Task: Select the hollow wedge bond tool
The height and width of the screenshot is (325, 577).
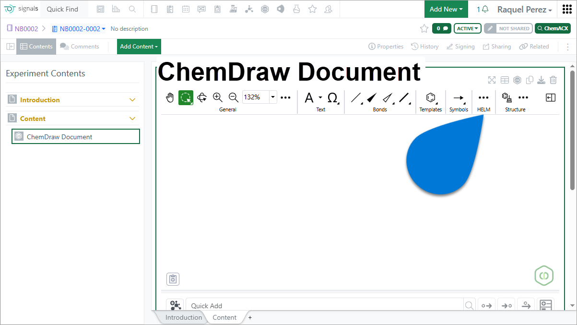Action: 388,98
